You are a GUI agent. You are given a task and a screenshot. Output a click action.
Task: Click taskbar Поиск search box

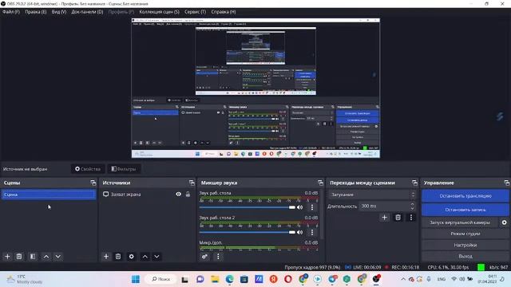coord(161,279)
